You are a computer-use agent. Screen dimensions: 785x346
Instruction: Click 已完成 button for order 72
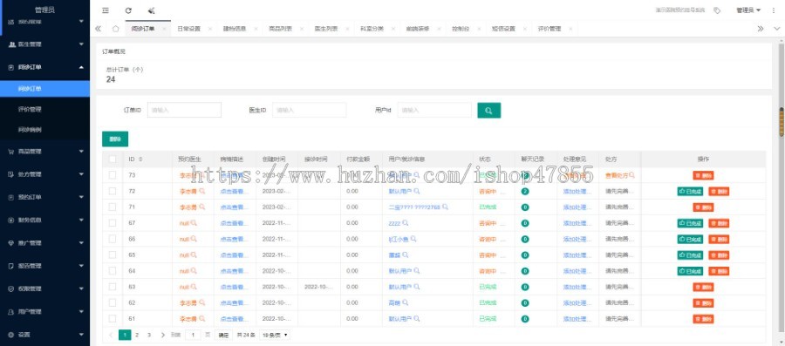pyautogui.click(x=690, y=191)
